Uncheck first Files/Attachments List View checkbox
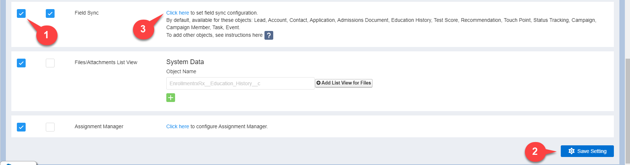 [x=21, y=63]
